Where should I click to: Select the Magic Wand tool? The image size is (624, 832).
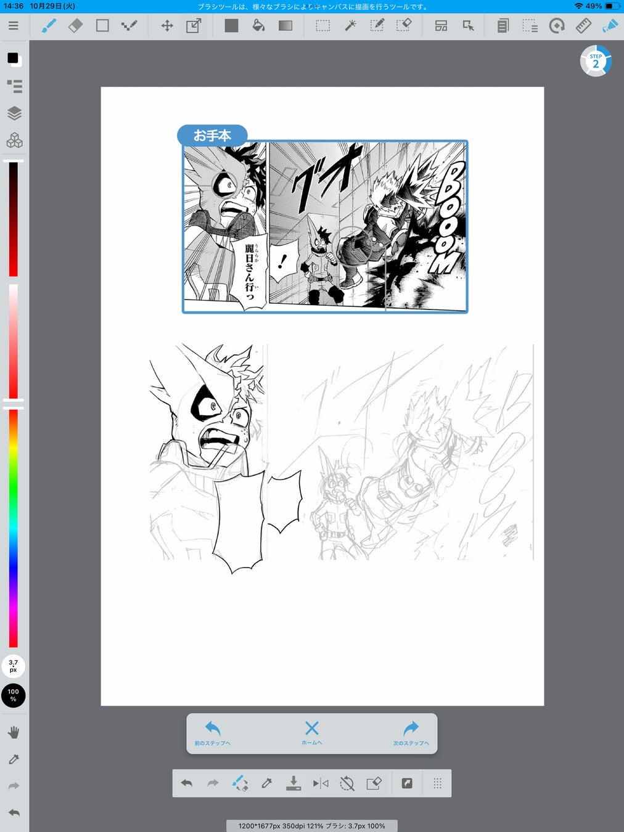350,26
